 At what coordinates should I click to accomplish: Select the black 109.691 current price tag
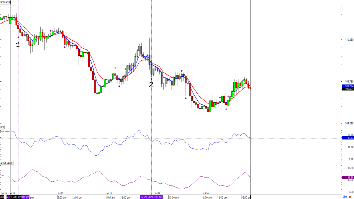[348, 89]
